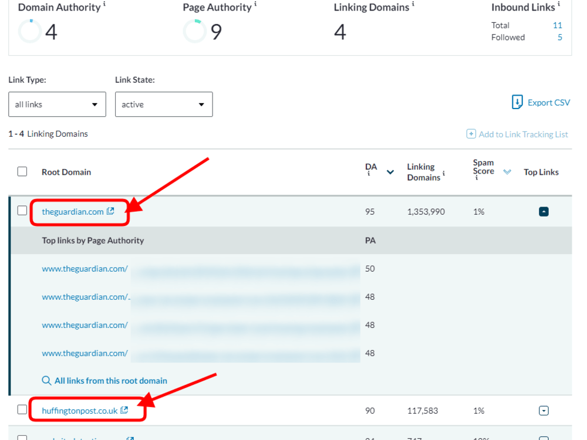587x440 pixels.
Task: Expand top links for huffingtonpost.co.uk row
Action: coord(544,411)
